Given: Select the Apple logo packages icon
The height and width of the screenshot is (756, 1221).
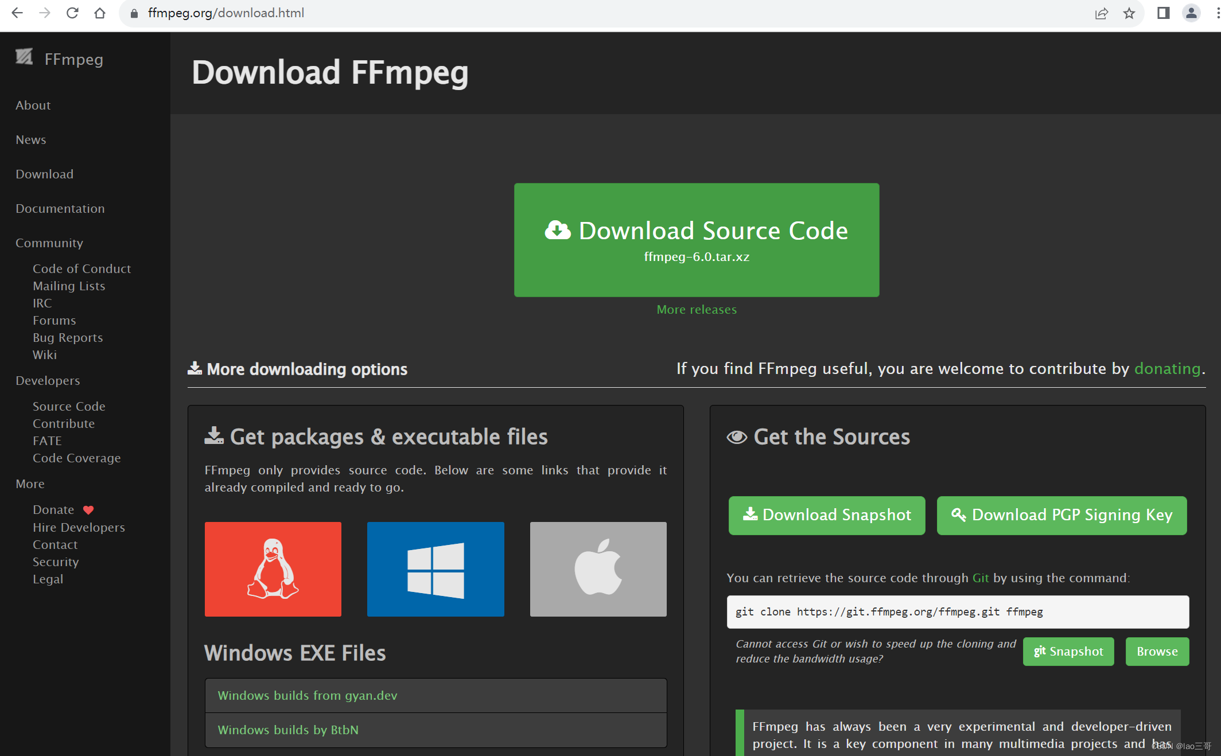Looking at the screenshot, I should tap(598, 568).
